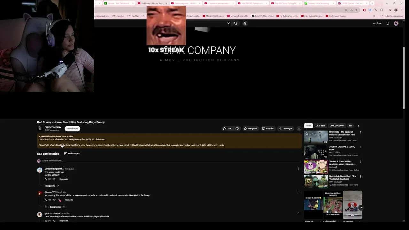The image size is (409, 230).
Task: Switch to Browse - Kick Streaming tab
Action: coord(319,3)
